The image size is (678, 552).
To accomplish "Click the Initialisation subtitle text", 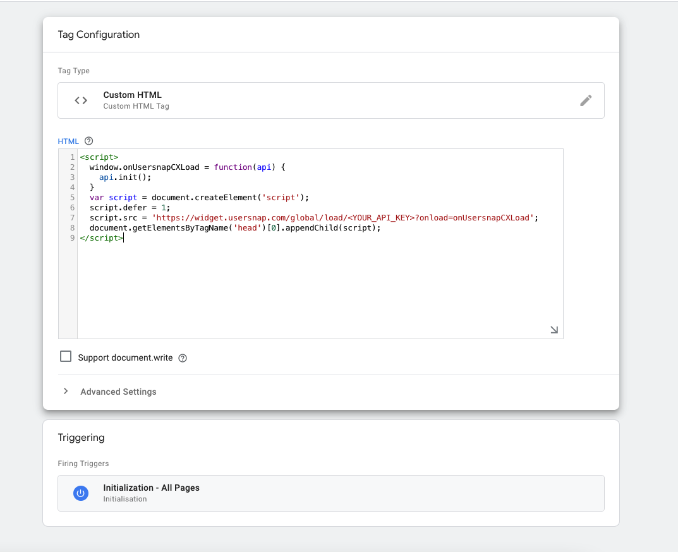I will (125, 499).
